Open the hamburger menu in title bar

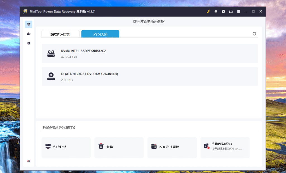point(238,11)
